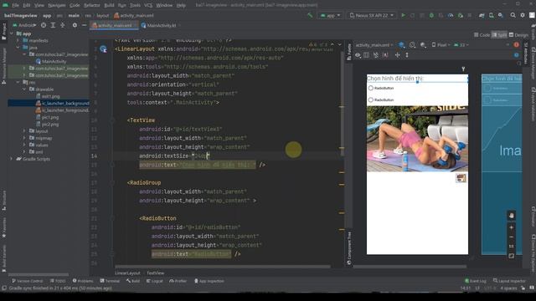Click Select Opened File target icon
536x301 pixels.
point(44,25)
